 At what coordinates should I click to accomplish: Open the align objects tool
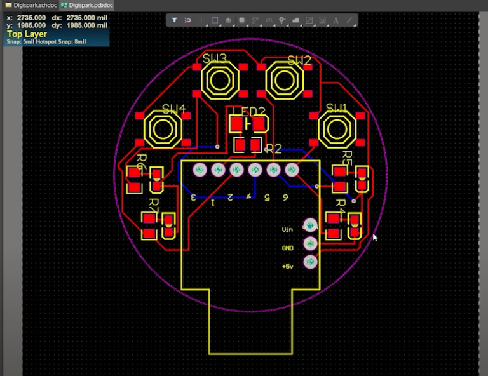tap(228, 20)
